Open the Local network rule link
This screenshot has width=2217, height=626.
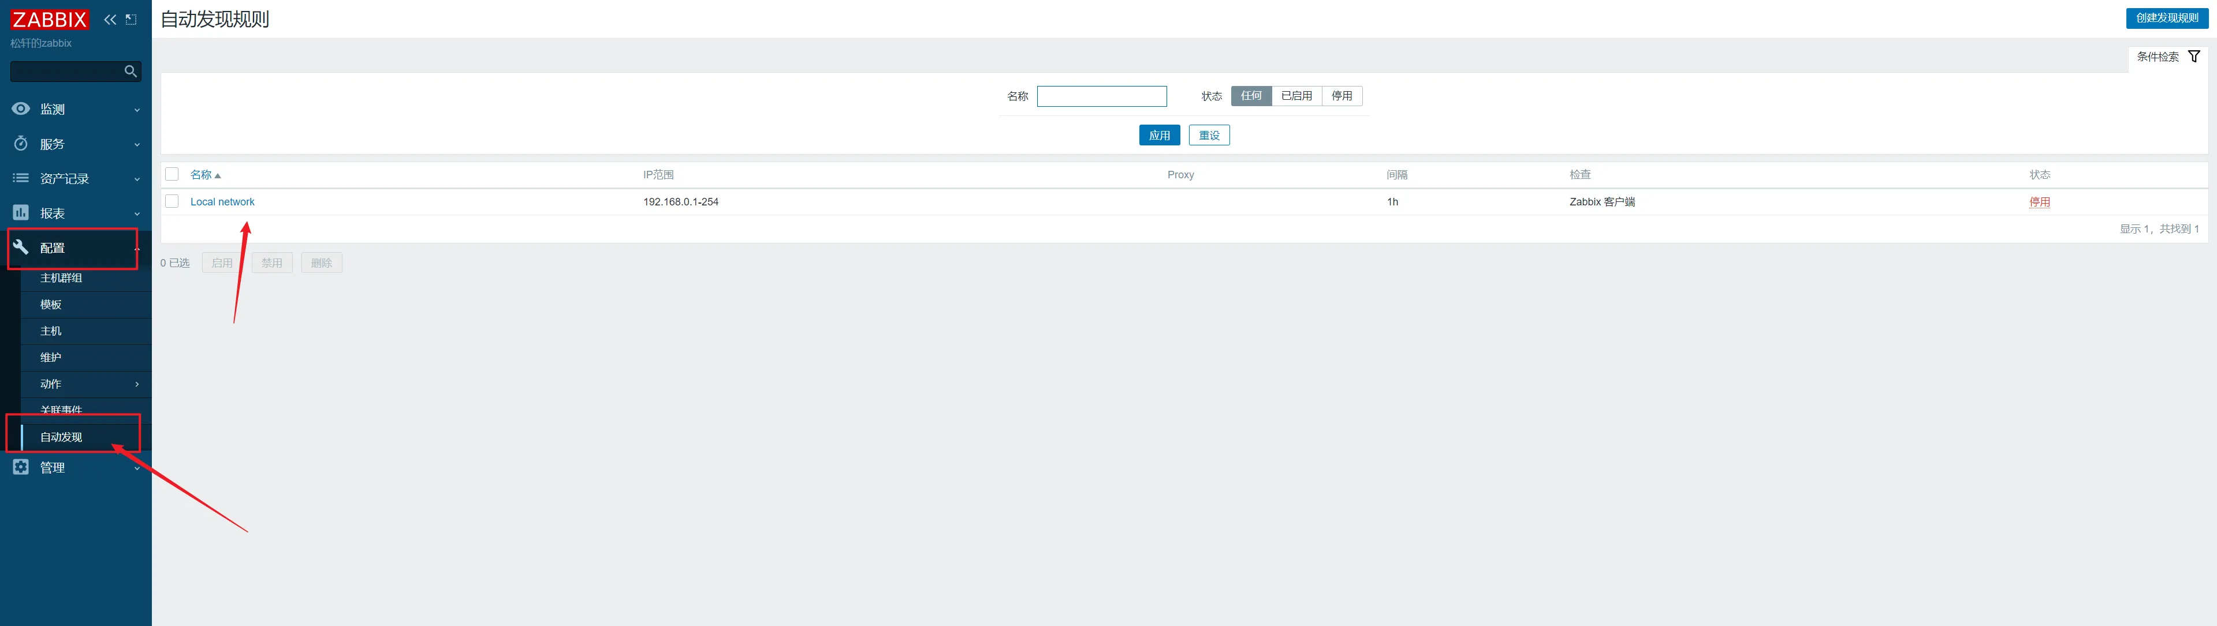click(222, 202)
